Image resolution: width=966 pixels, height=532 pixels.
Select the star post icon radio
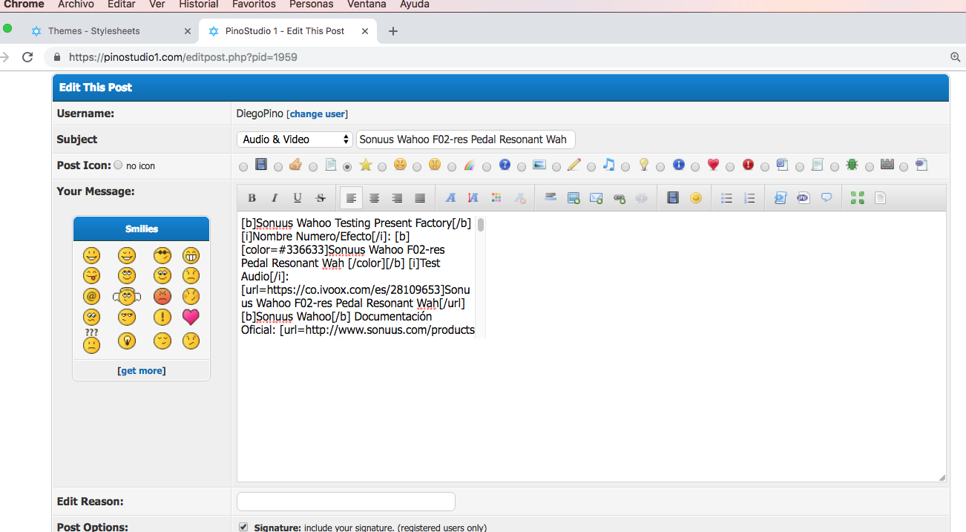coord(347,167)
